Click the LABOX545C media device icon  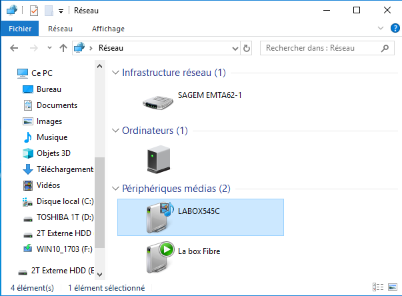tap(159, 216)
